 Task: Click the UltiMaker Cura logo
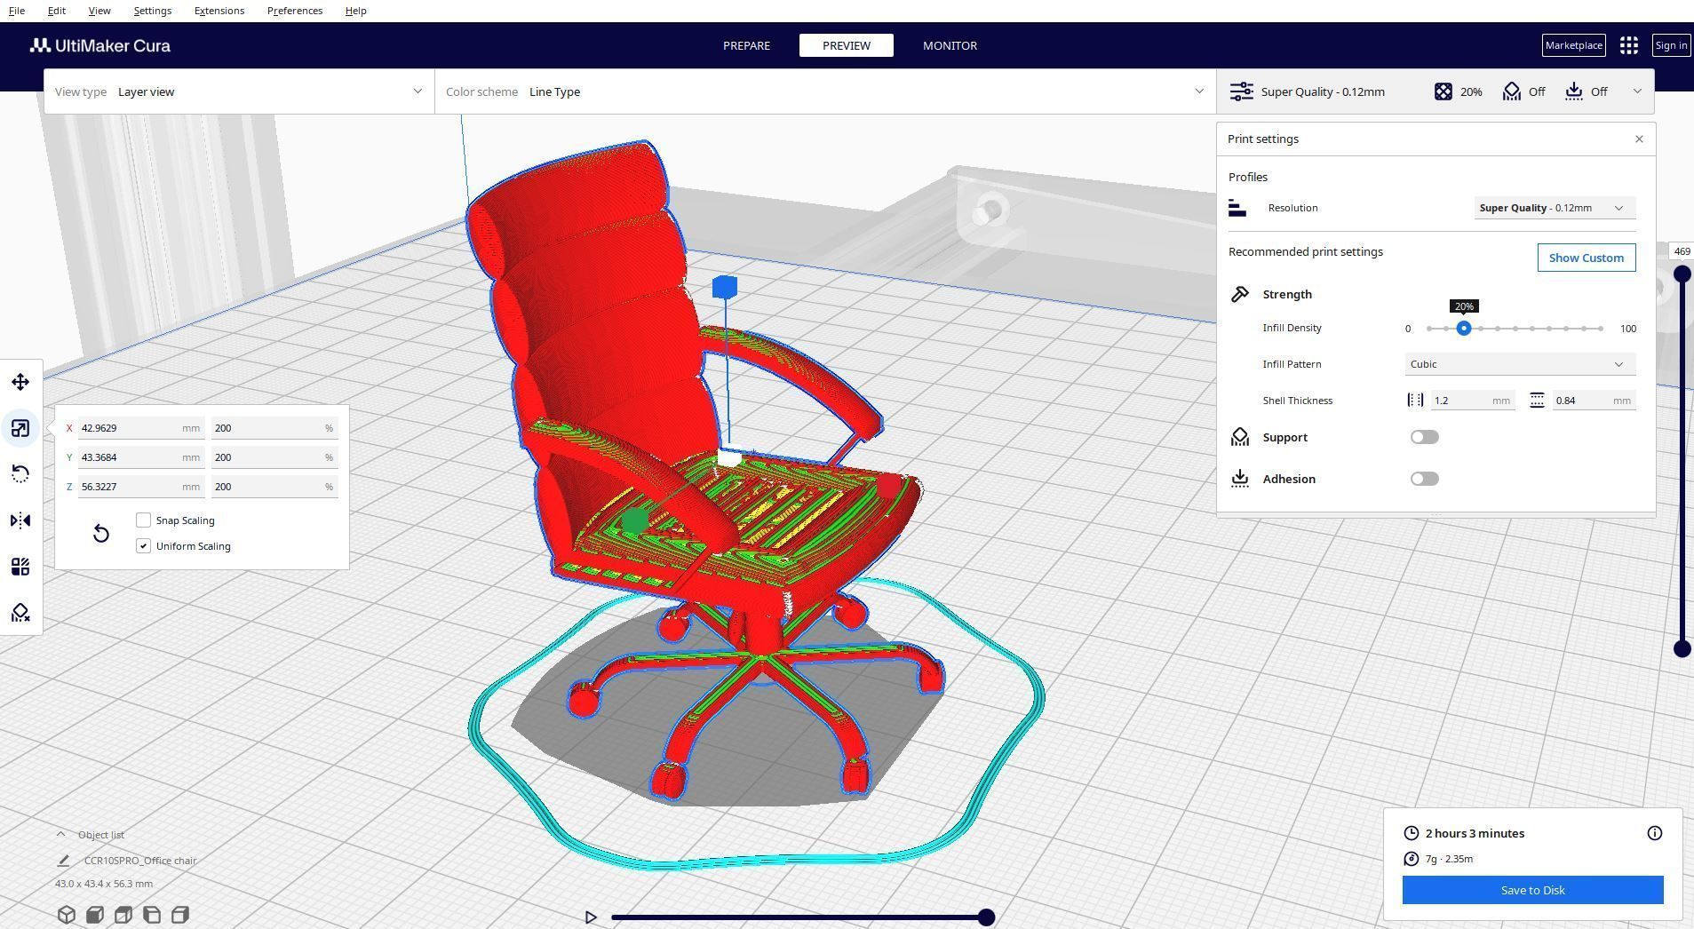[x=99, y=45]
